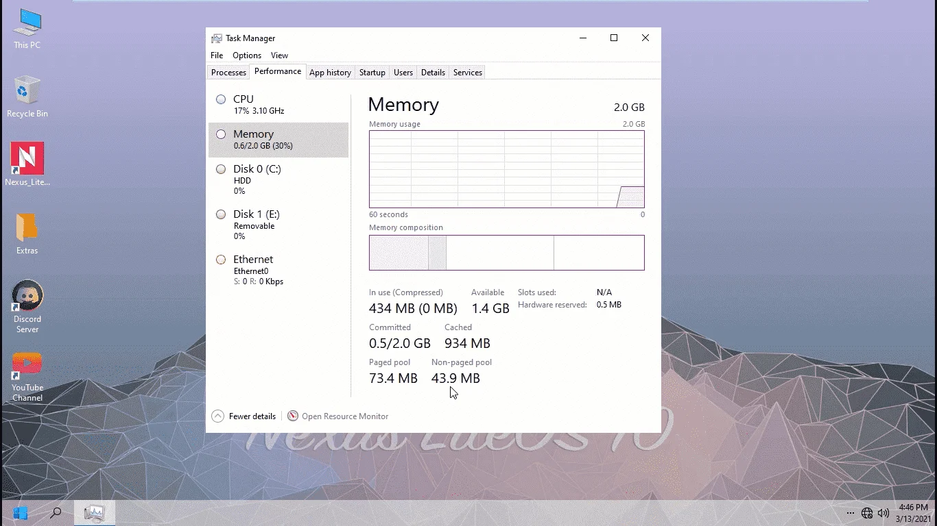Switch to the Processes tab

pos(228,73)
